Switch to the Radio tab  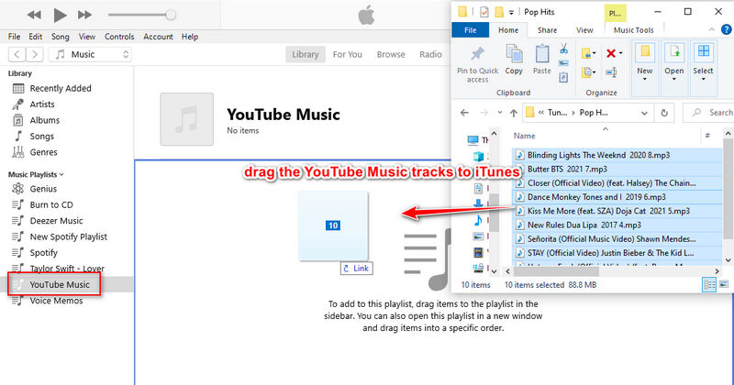pos(430,54)
